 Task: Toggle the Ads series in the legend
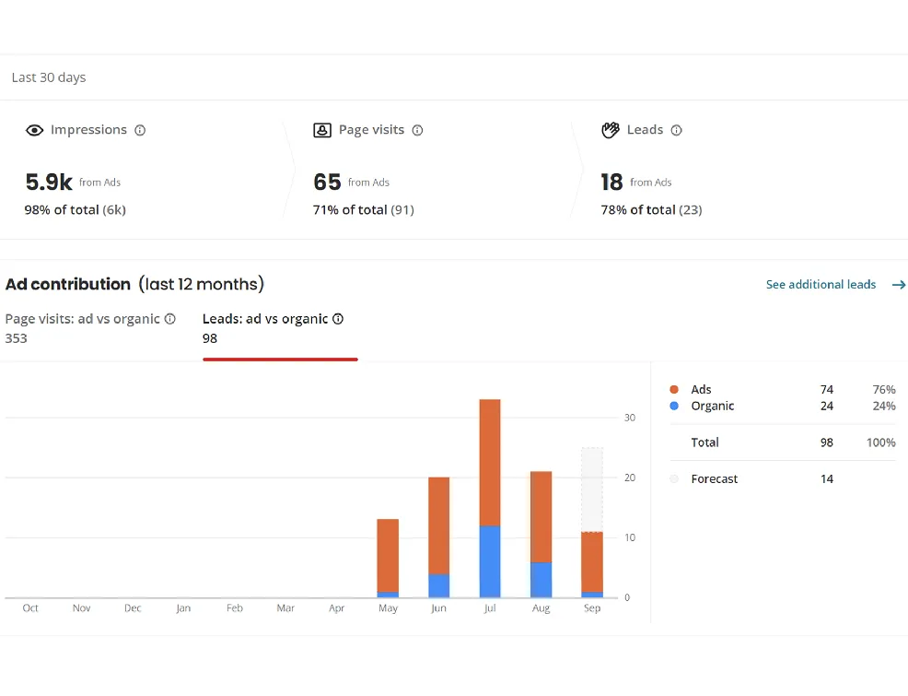point(701,390)
